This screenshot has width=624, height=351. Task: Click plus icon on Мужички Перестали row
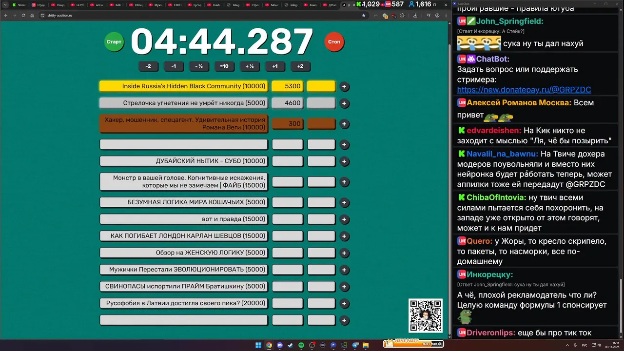click(x=344, y=270)
